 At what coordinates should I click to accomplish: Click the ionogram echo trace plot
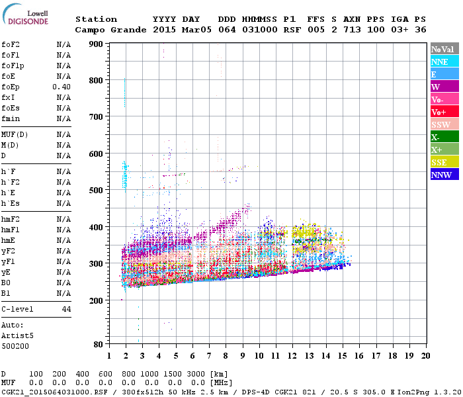(x=268, y=193)
